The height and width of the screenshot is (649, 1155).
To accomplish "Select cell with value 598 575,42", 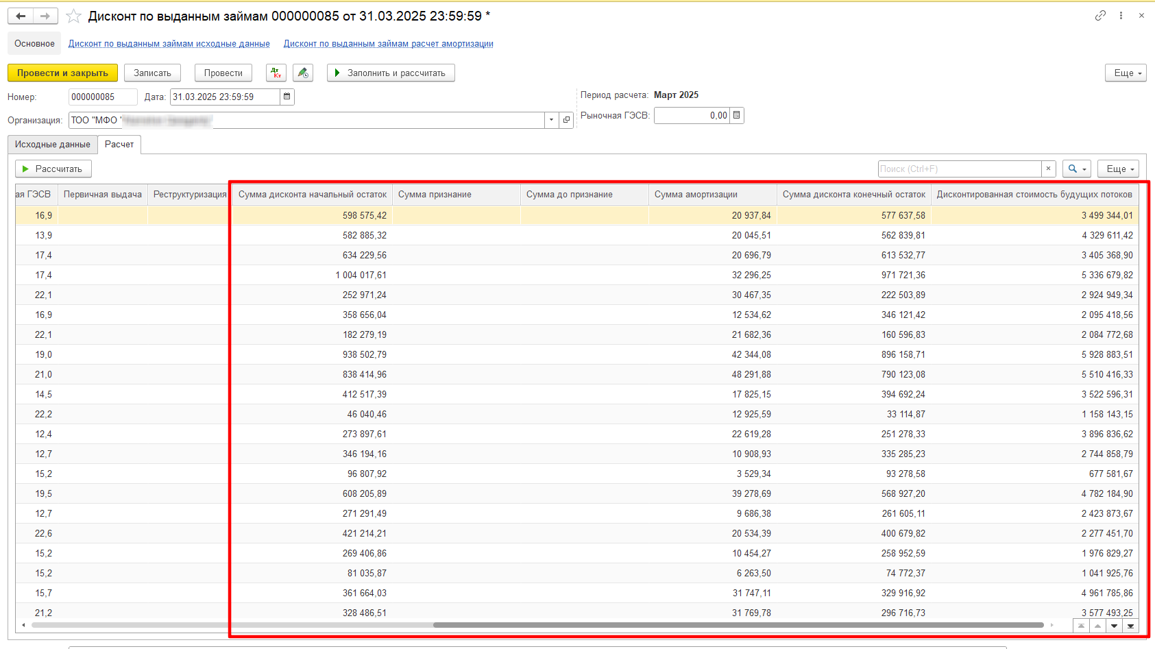I will coord(313,215).
